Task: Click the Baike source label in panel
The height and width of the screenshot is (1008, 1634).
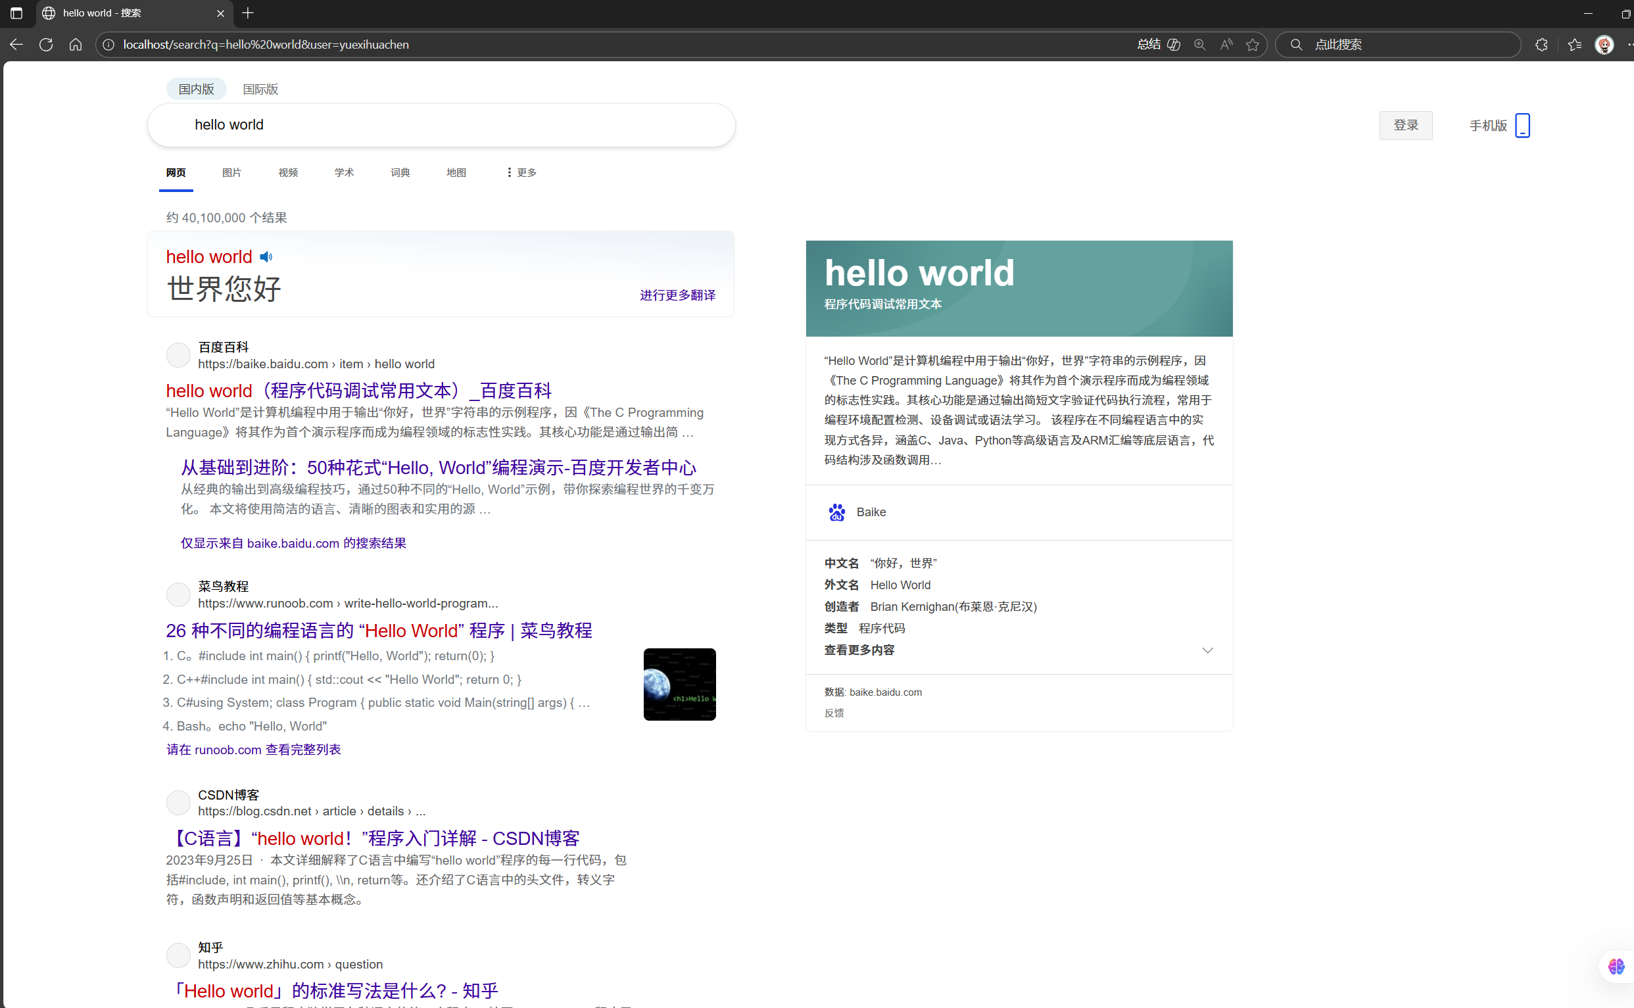Action: [x=871, y=512]
